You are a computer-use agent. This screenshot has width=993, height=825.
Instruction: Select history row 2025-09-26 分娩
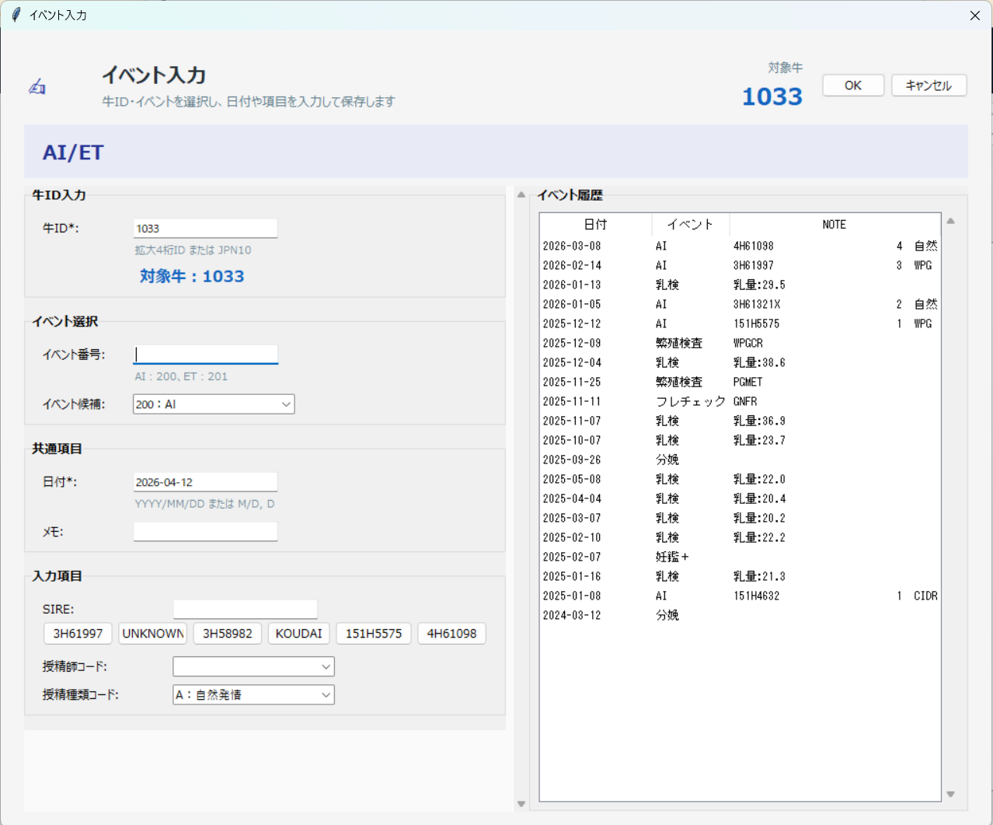pyautogui.click(x=740, y=460)
